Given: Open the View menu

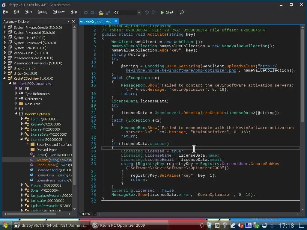Looking at the screenshot, I should (x=28, y=12).
